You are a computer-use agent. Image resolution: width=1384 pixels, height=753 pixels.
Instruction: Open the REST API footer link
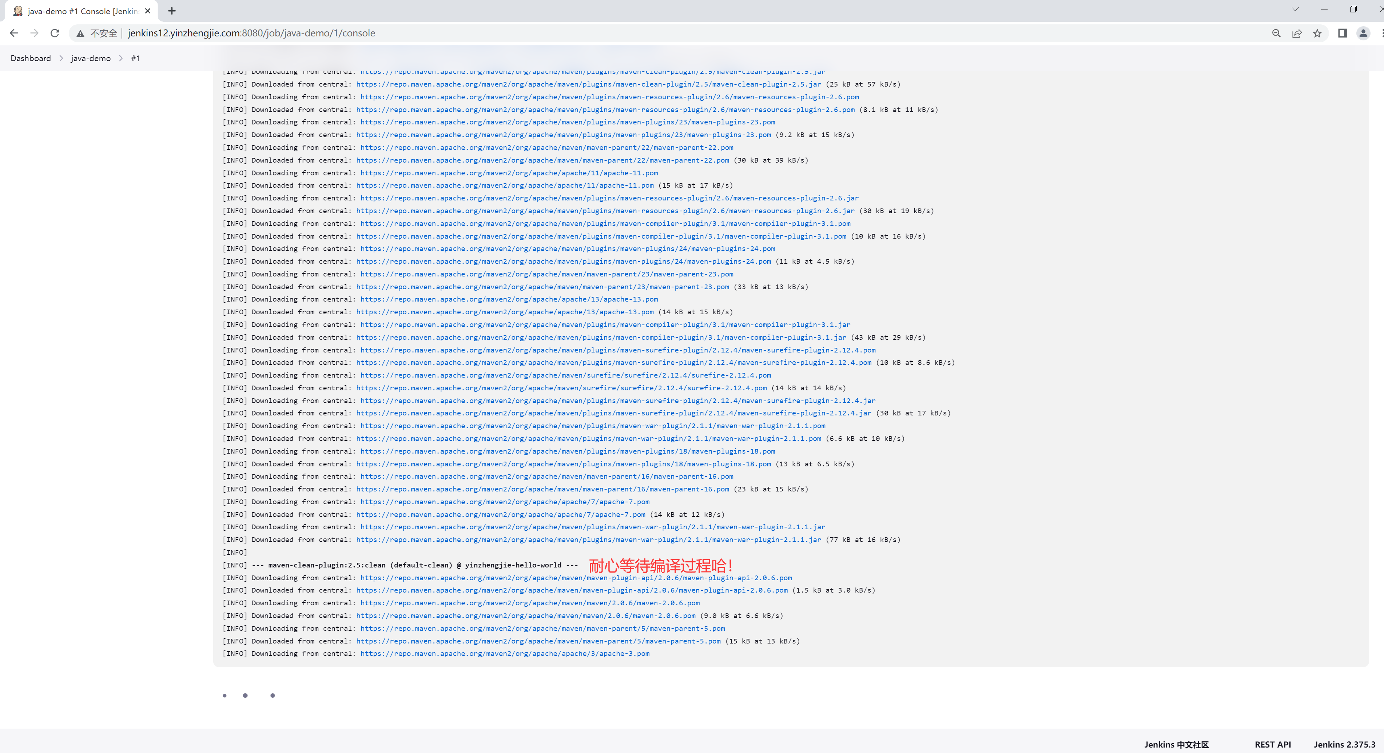tap(1273, 744)
